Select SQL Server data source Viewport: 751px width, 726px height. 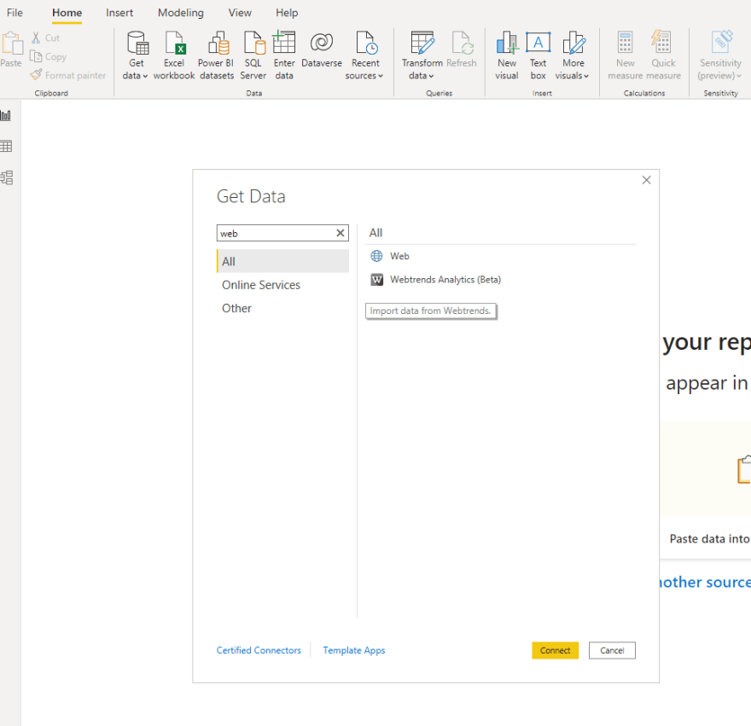coord(253,55)
